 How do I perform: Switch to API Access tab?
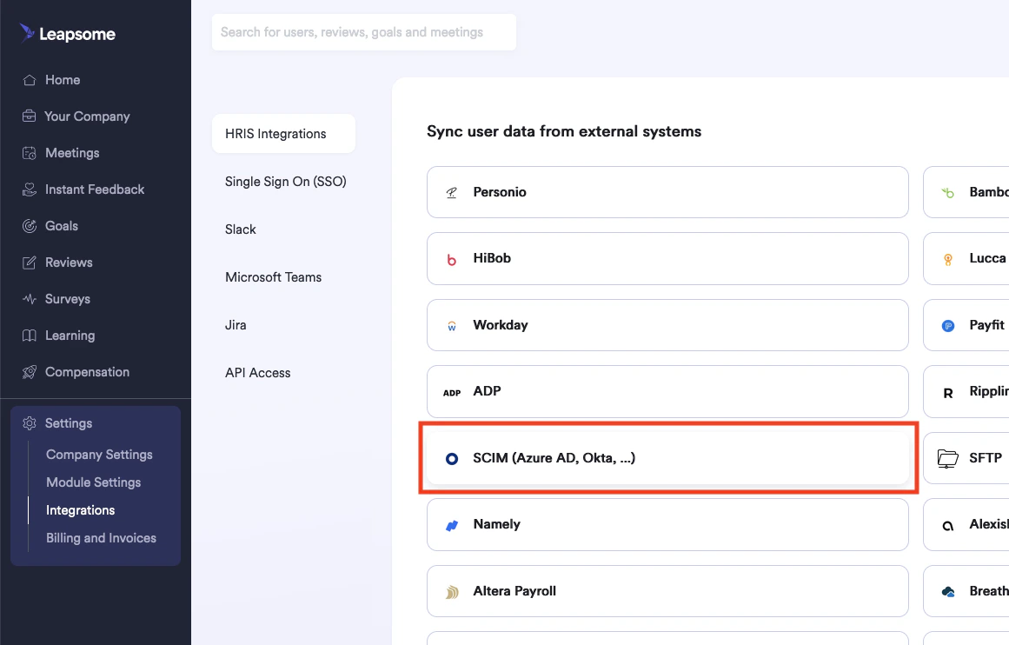coord(257,373)
